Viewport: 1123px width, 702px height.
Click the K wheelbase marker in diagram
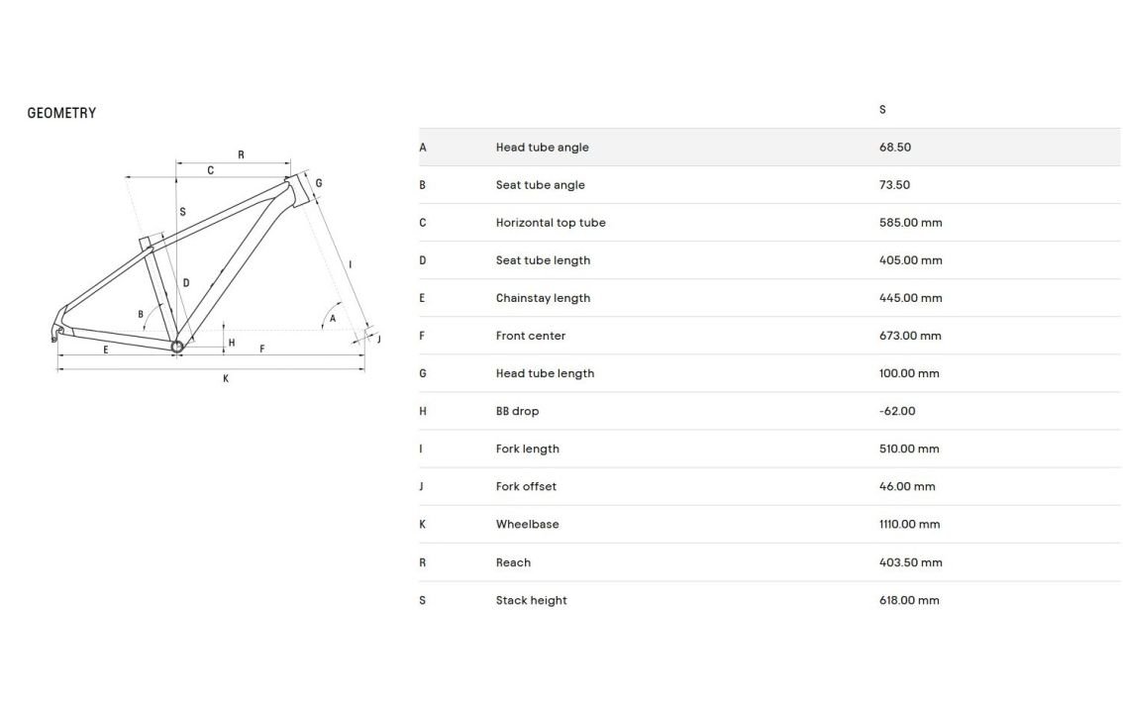click(226, 378)
